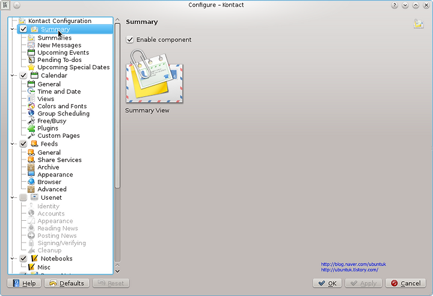
Task: Click the Pending To-dos icon
Action: (x=31, y=60)
